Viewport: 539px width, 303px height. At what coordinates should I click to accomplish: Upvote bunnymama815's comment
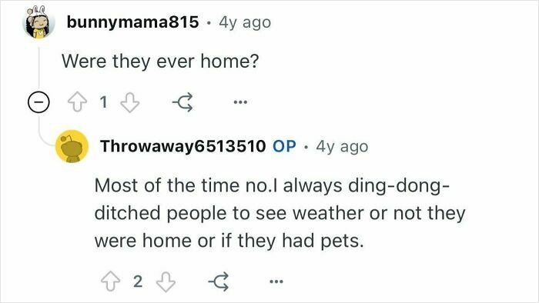click(x=77, y=102)
